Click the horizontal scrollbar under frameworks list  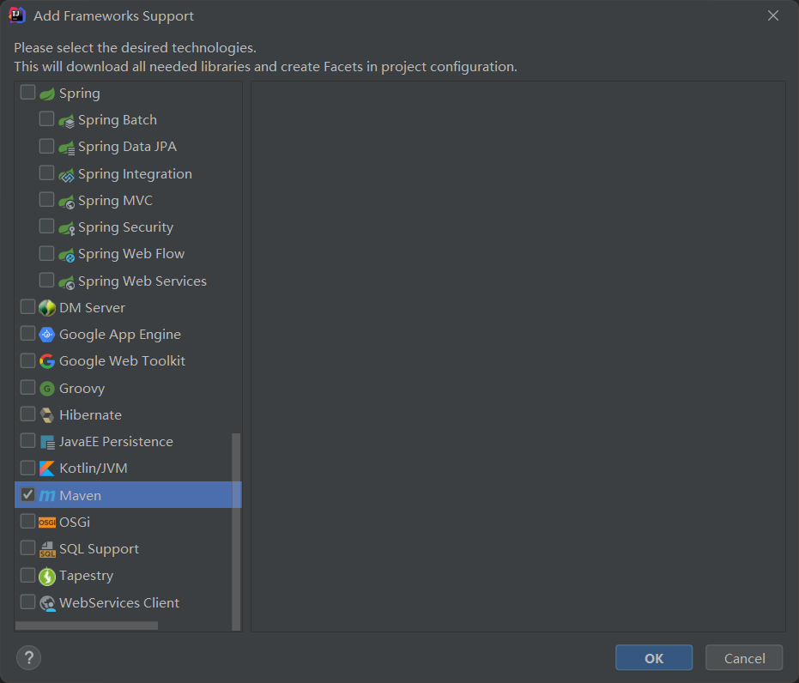[x=87, y=626]
